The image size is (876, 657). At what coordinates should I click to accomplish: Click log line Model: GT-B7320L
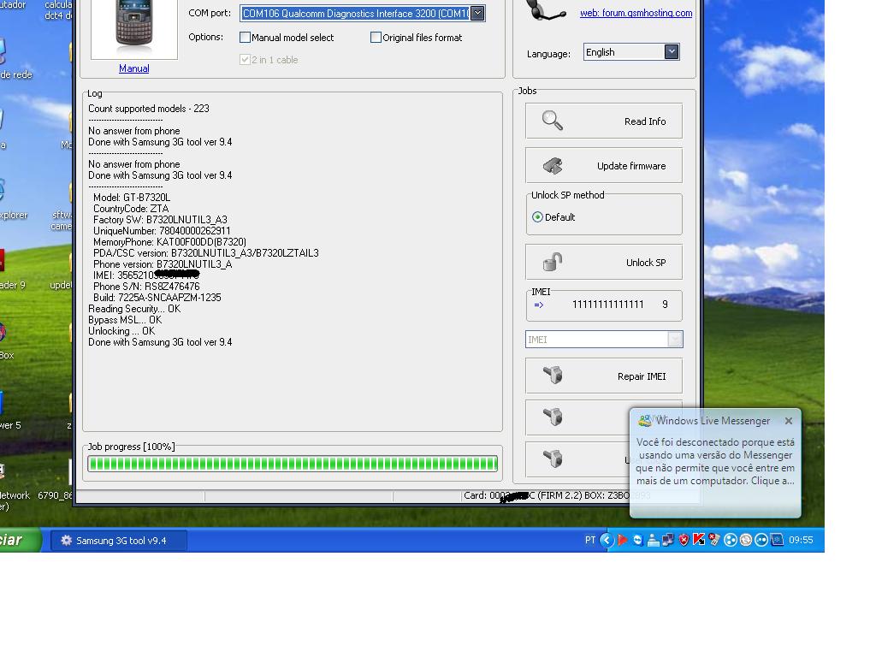[x=131, y=198]
